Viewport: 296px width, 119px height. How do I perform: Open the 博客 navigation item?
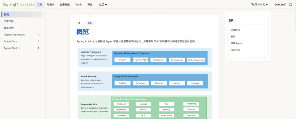pos(90,5)
